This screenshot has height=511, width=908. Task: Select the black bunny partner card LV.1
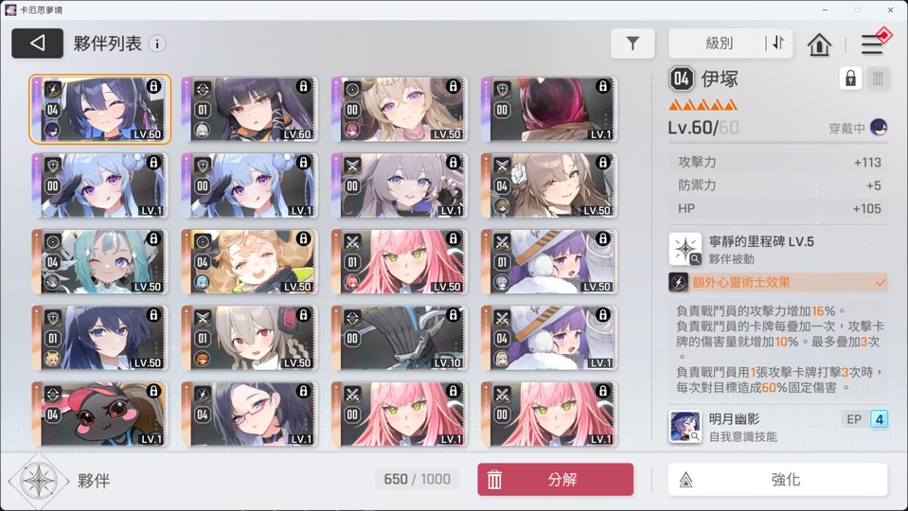pyautogui.click(x=100, y=414)
